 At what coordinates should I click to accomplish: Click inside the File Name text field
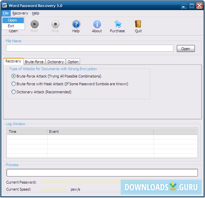coord(90,48)
